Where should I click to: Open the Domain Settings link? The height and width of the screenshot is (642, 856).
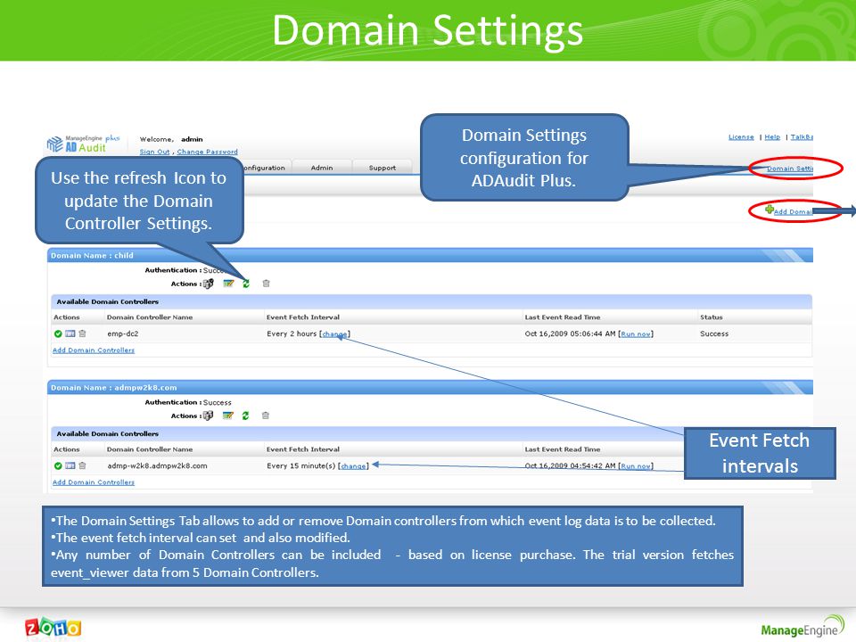coord(790,169)
